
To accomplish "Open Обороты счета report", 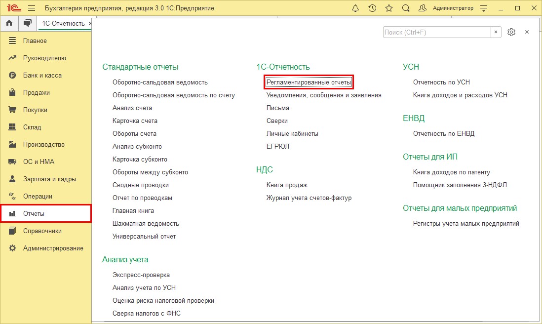I will [134, 133].
